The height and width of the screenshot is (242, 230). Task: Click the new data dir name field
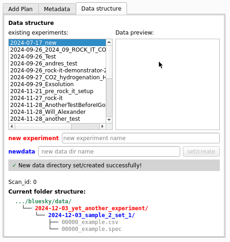[109, 151]
